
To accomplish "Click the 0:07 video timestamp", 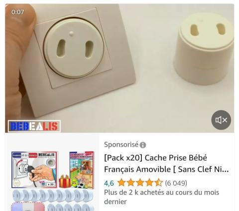I will click(x=17, y=12).
